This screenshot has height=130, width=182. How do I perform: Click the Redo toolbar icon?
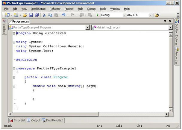click(72, 15)
